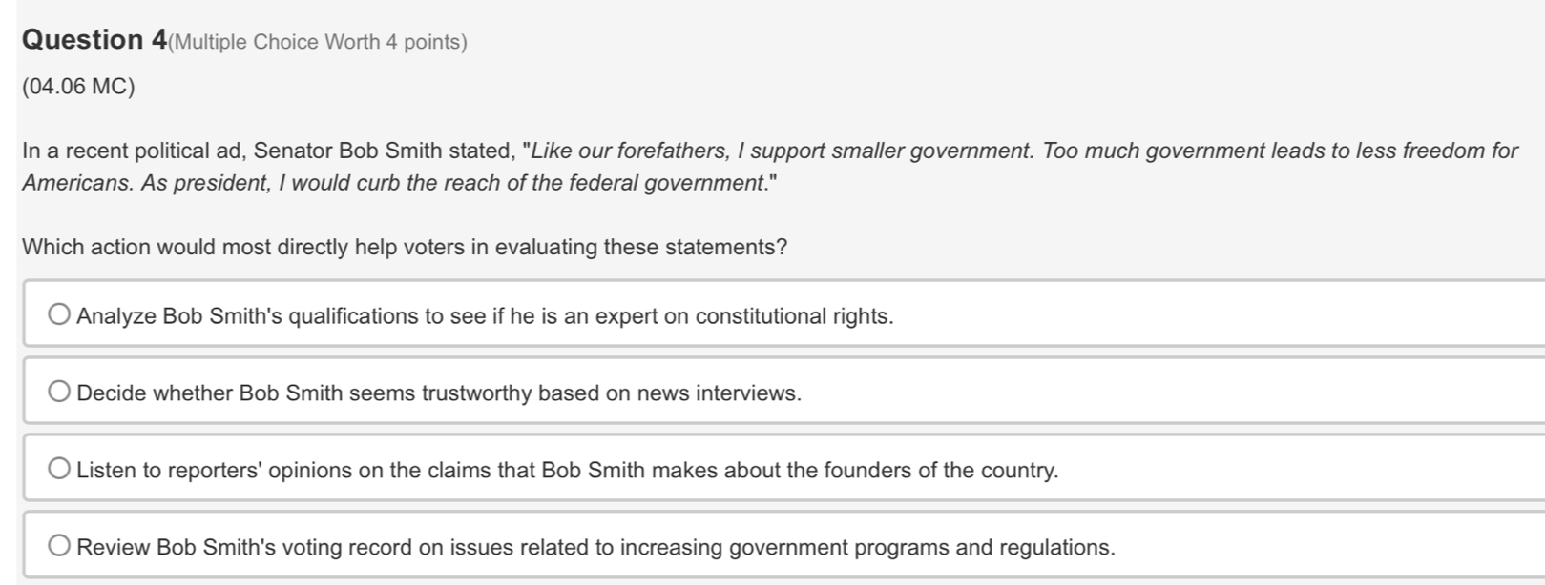Click the prompt "Which action would most directly help"

pyautogui.click(x=405, y=248)
